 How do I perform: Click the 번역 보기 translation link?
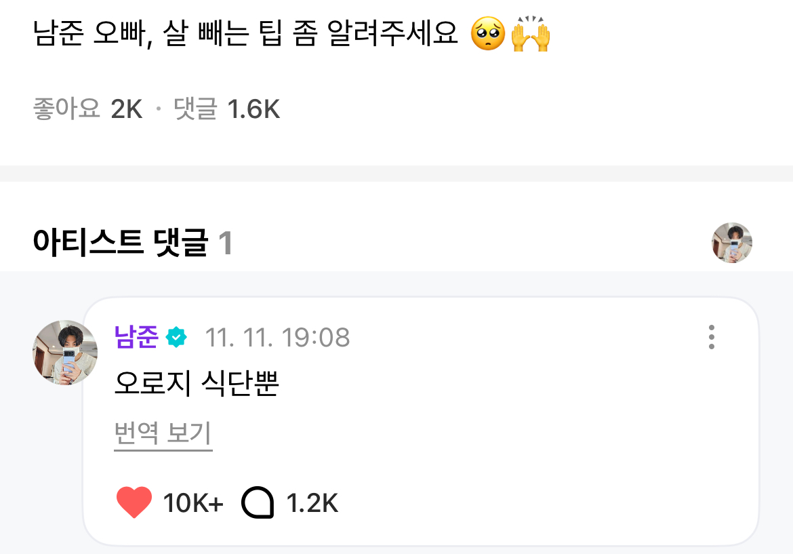[x=163, y=433]
